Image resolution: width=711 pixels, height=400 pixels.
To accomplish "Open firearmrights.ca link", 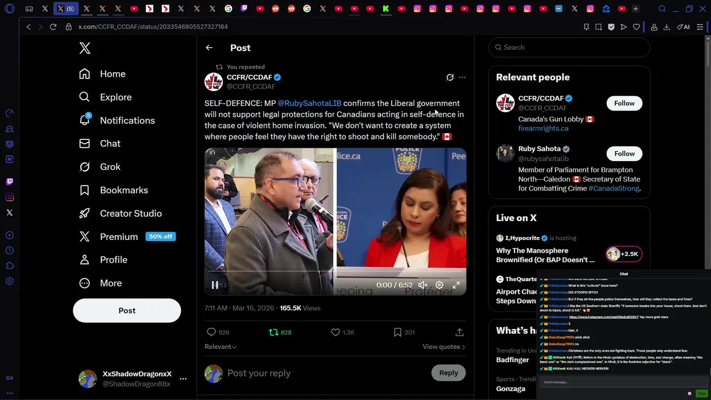I will click(x=543, y=128).
